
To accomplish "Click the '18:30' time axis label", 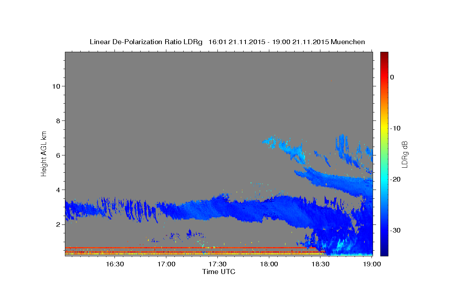I will (320, 264).
